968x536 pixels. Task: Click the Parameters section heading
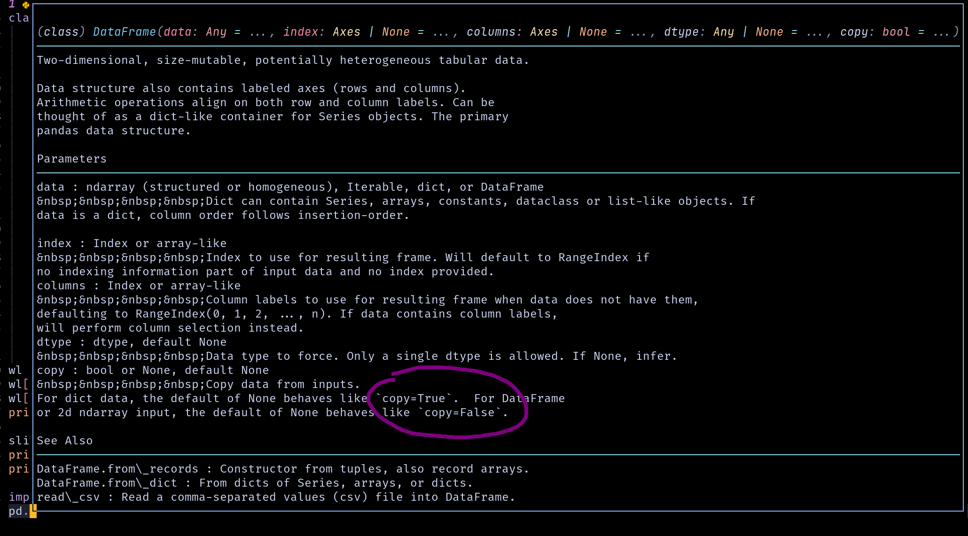pyautogui.click(x=71, y=158)
